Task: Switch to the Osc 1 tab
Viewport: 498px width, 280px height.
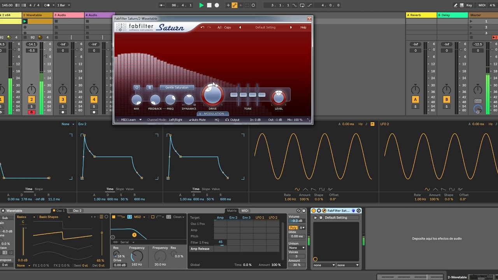Action: coord(59,211)
